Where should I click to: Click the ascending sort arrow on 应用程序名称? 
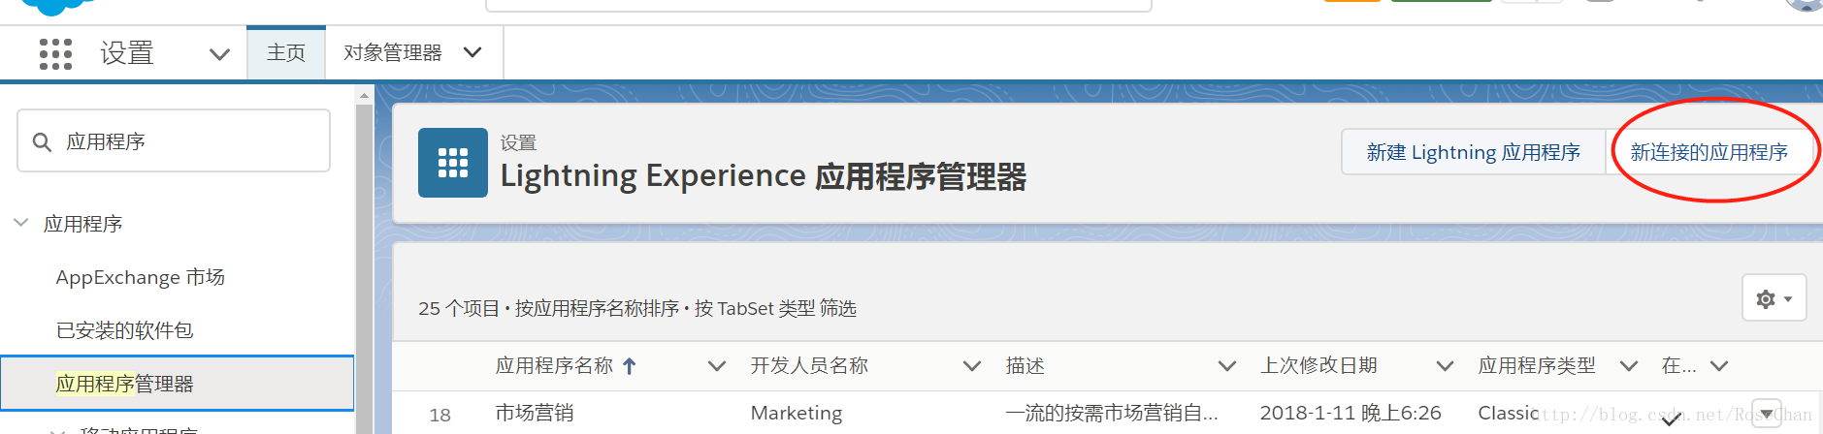pos(630,366)
